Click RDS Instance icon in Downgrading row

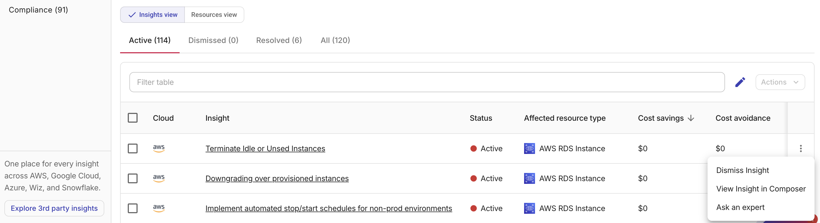[x=529, y=178]
